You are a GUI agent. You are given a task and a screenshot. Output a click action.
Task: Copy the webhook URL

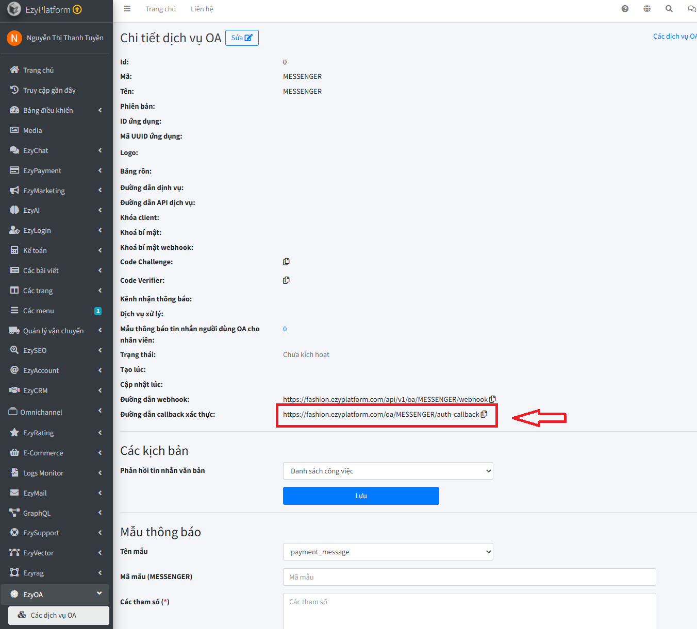(x=492, y=399)
